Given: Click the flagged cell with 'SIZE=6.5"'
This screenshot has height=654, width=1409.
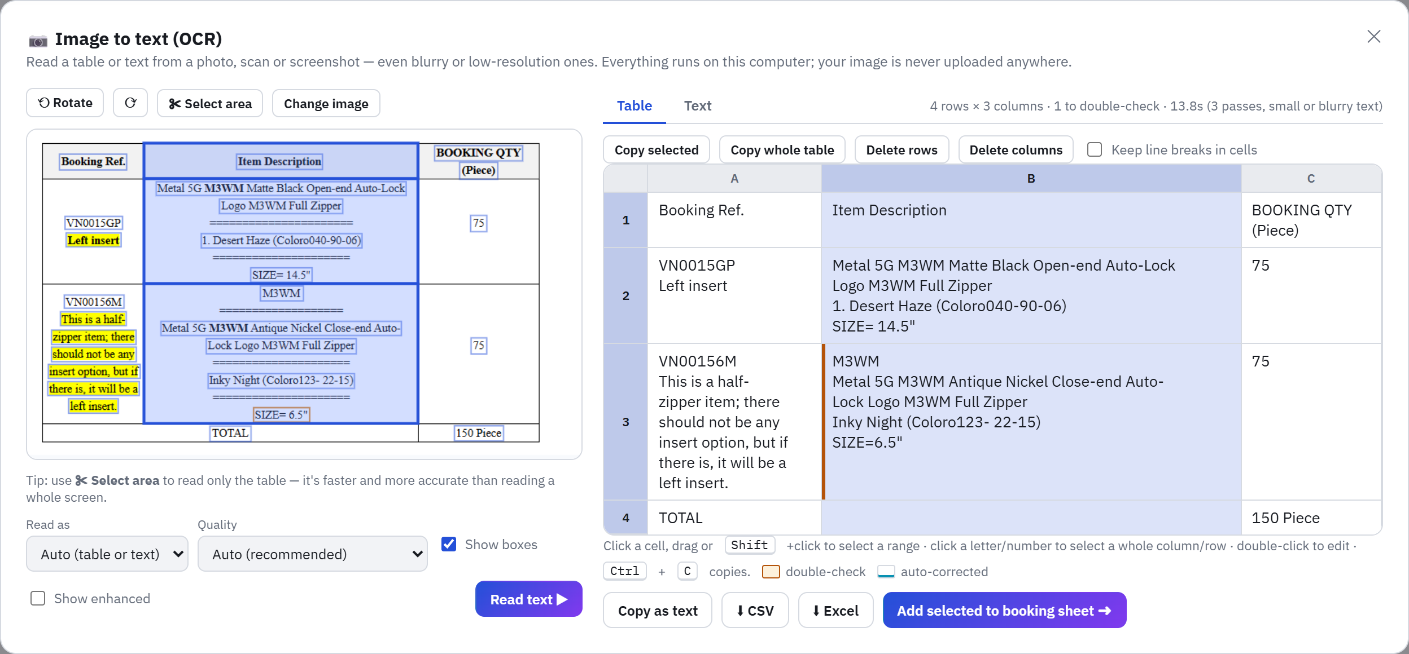Looking at the screenshot, I should 1031,422.
